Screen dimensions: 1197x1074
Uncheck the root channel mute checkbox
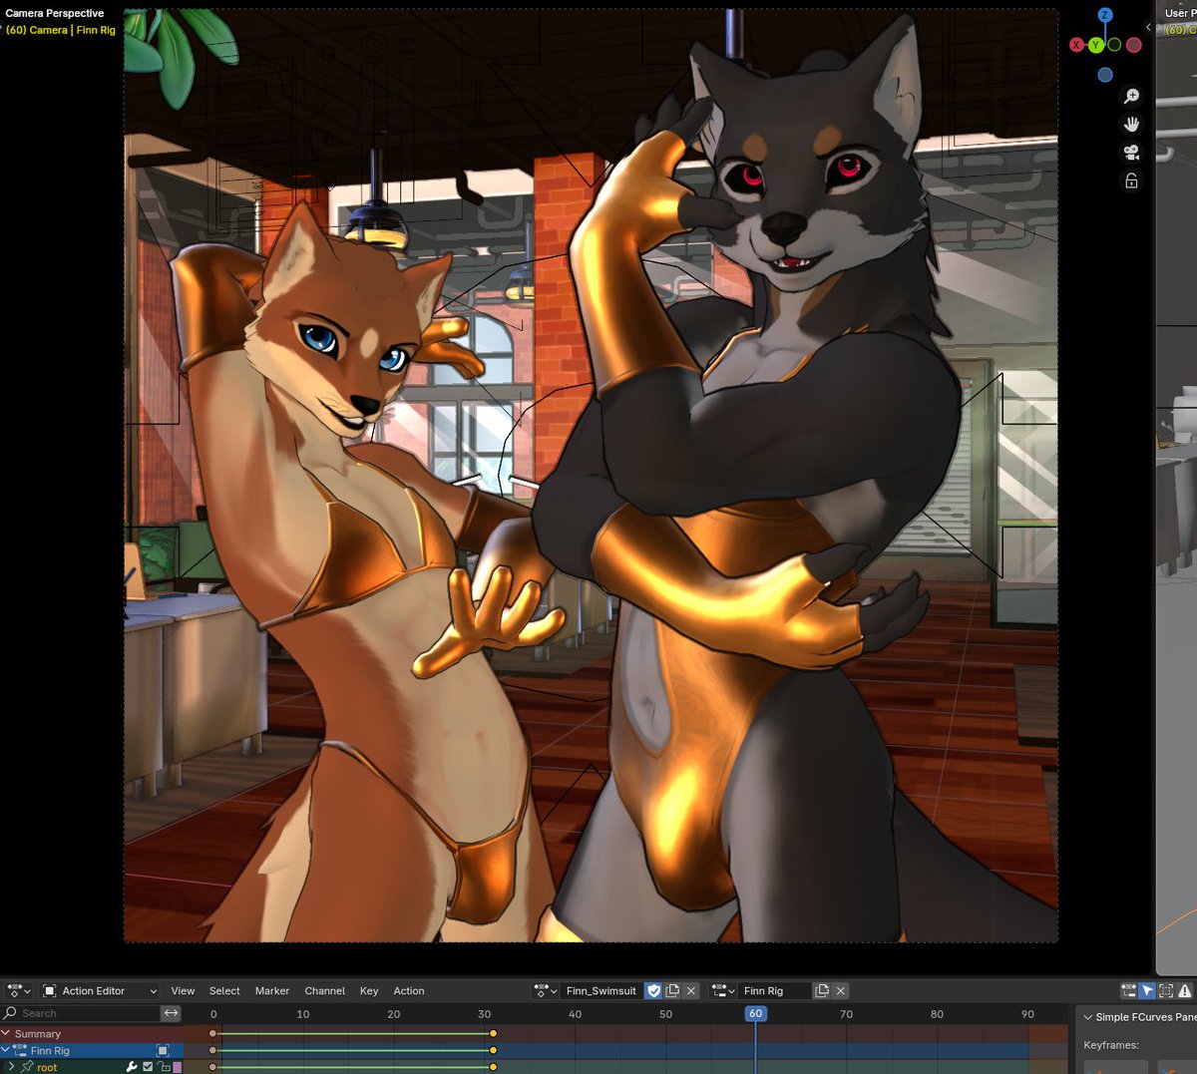tap(148, 1067)
